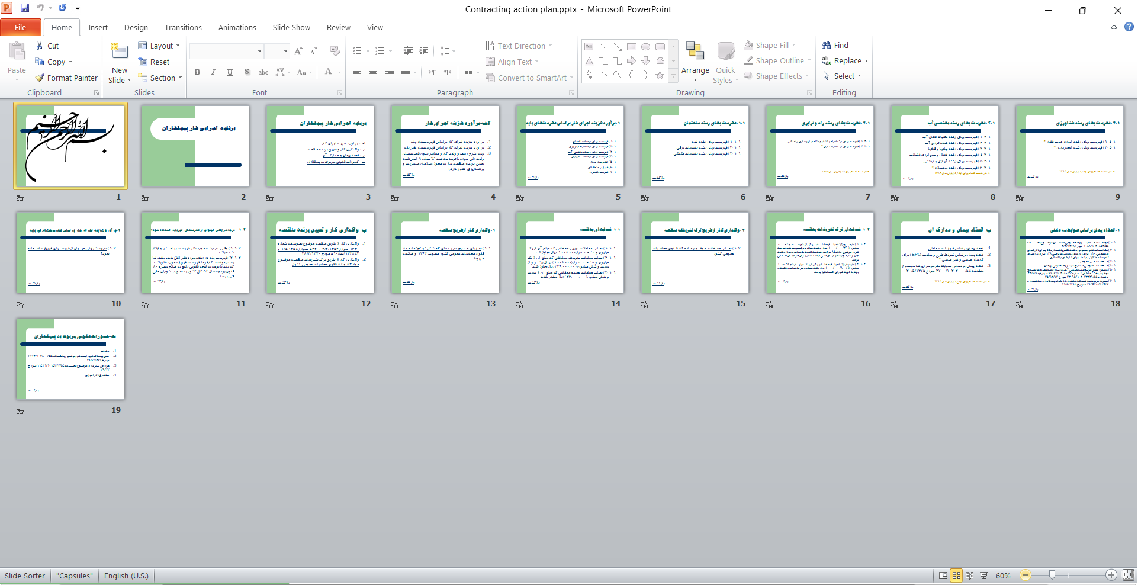Click the Clear Formatting icon
Viewport: 1138px width, 585px height.
[335, 51]
